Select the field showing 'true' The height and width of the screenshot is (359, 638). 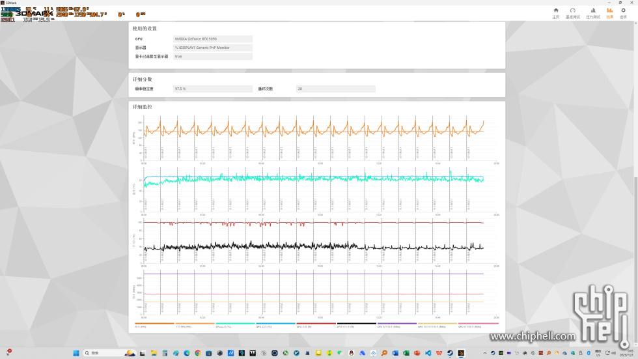click(213, 57)
